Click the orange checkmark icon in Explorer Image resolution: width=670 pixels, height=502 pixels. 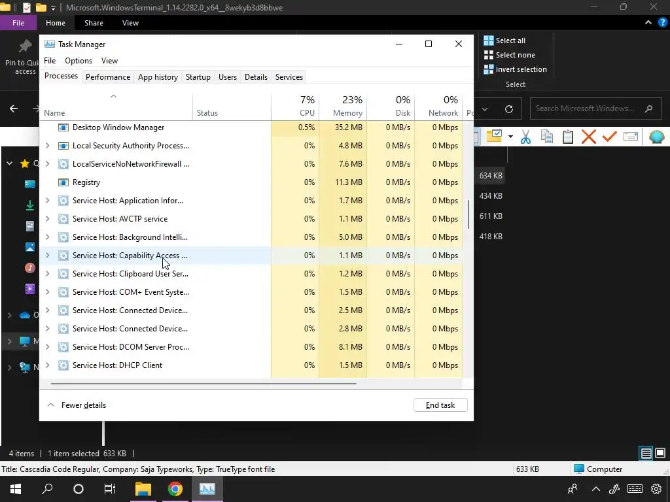[x=610, y=137]
